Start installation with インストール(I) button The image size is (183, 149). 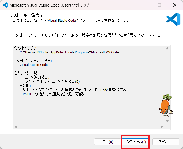135,142
